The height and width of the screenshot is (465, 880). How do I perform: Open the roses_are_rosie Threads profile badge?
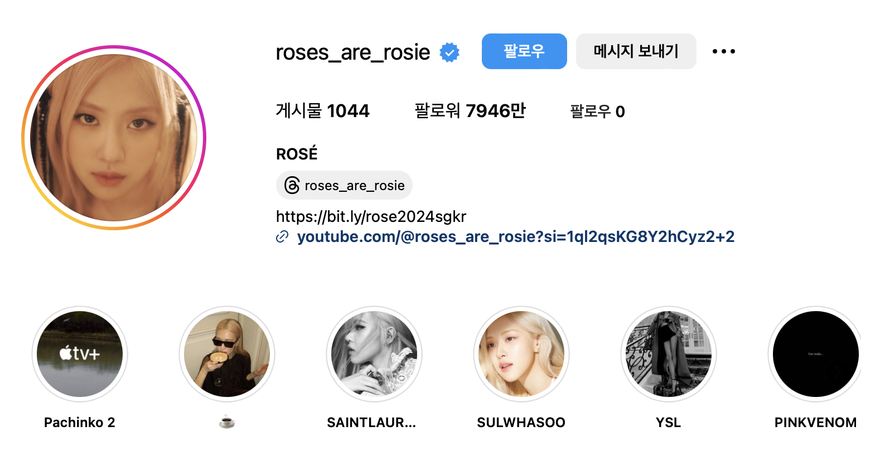[x=344, y=185]
